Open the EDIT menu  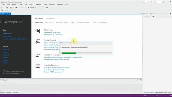(3, 5)
